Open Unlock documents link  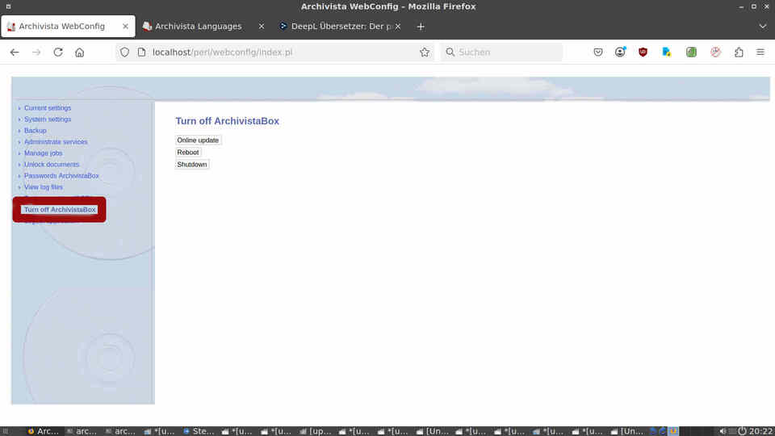pyautogui.click(x=52, y=165)
